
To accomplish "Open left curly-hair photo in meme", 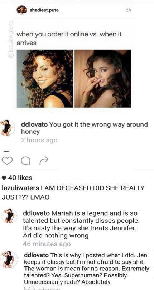I will (45, 79).
